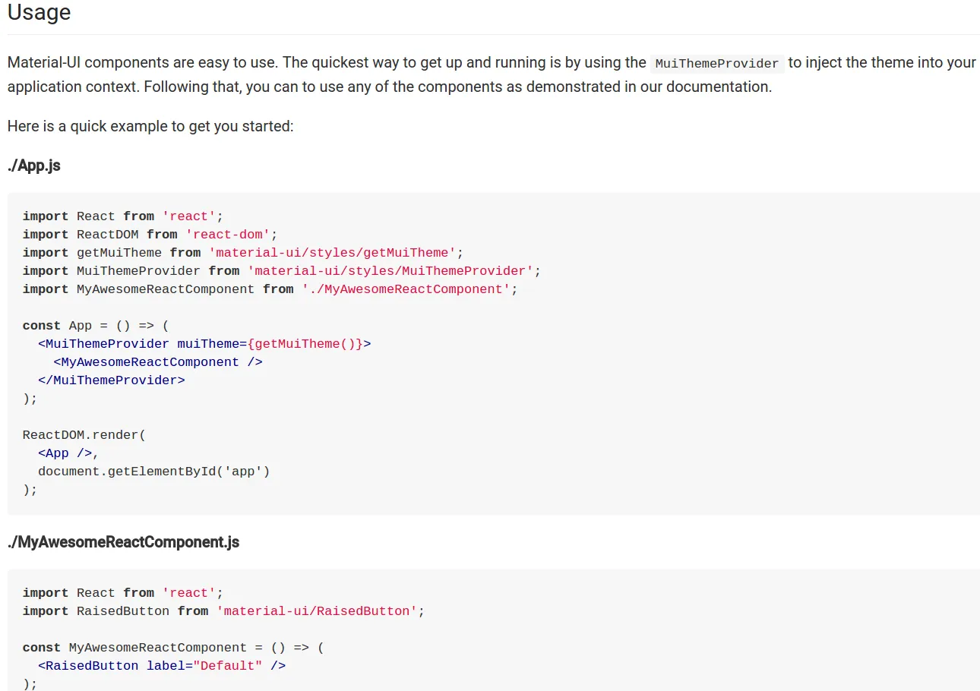The height and width of the screenshot is (691, 980).
Task: Click the document.getElementById('app') line
Action: pos(154,472)
